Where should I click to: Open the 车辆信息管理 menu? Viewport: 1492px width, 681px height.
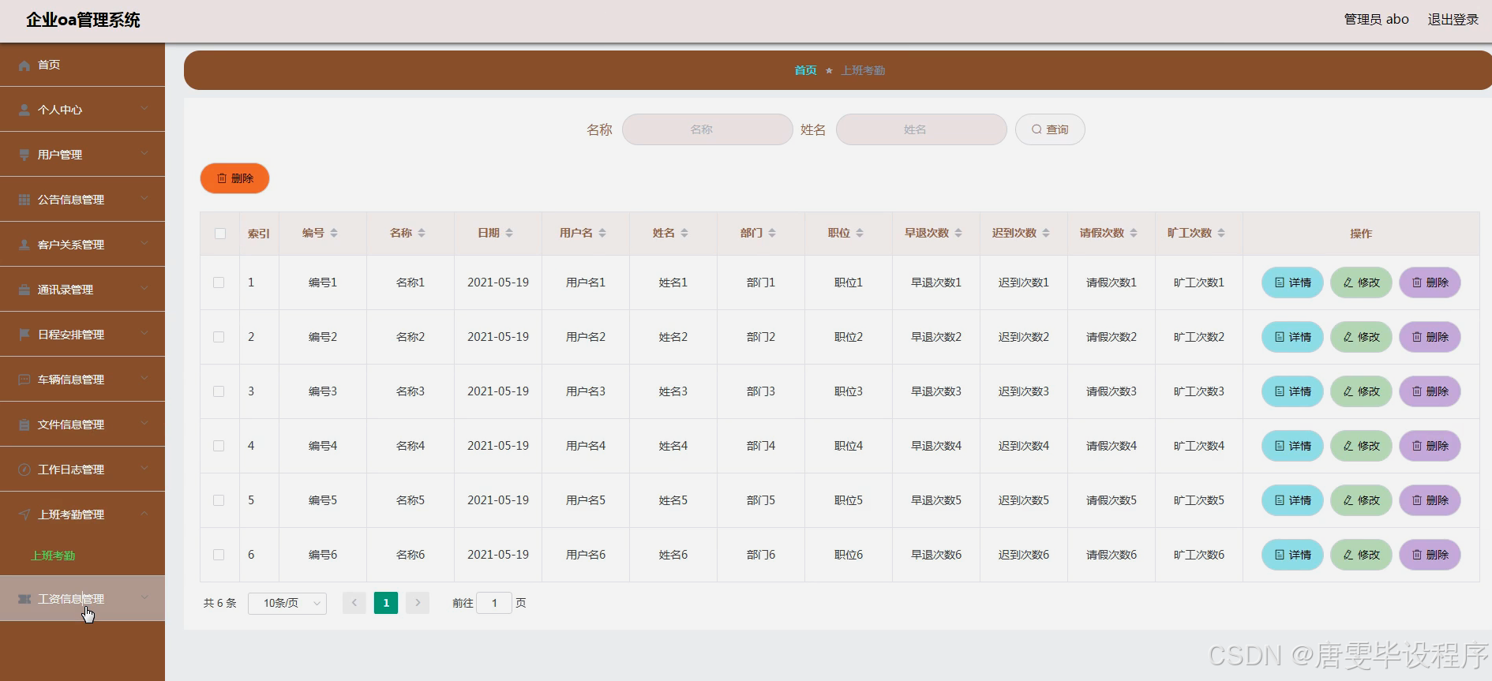[82, 380]
